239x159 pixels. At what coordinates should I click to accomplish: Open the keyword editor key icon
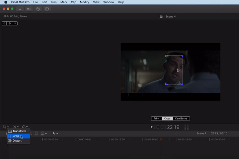pyautogui.click(x=29, y=9)
